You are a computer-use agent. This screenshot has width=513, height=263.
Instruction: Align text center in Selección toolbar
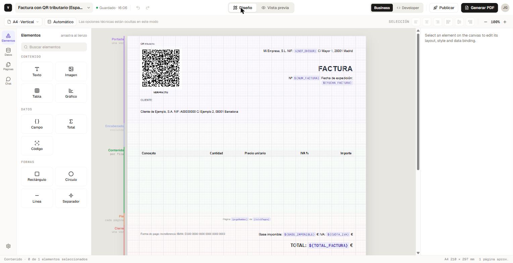point(427,22)
